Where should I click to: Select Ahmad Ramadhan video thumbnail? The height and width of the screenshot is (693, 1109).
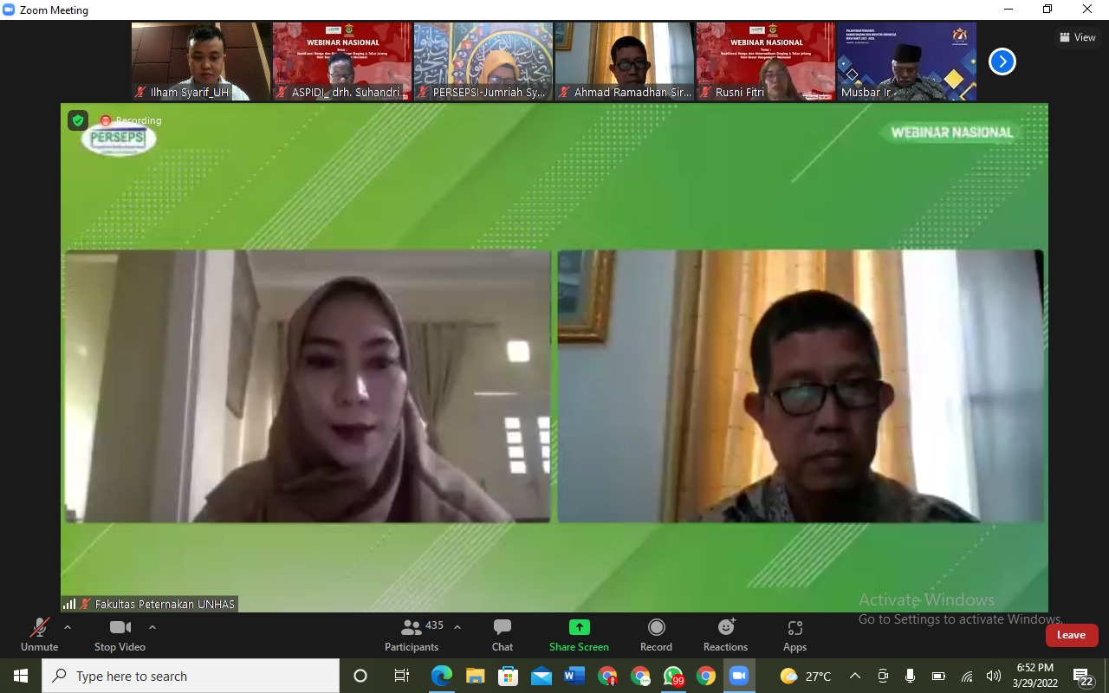pyautogui.click(x=625, y=62)
